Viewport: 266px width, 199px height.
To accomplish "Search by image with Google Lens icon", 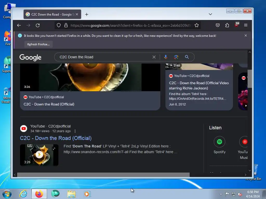I will (x=176, y=57).
